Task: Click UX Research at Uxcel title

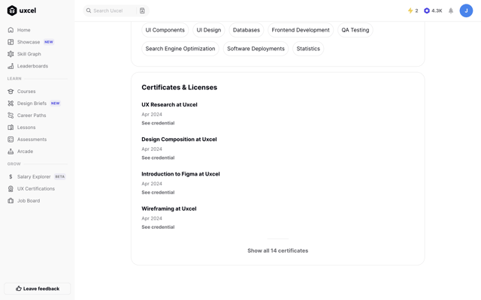Action: [169, 105]
